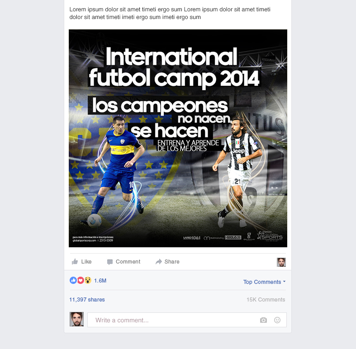Open the emoji picker smiley icon
Screen dimensions: 356x349
[277, 320]
